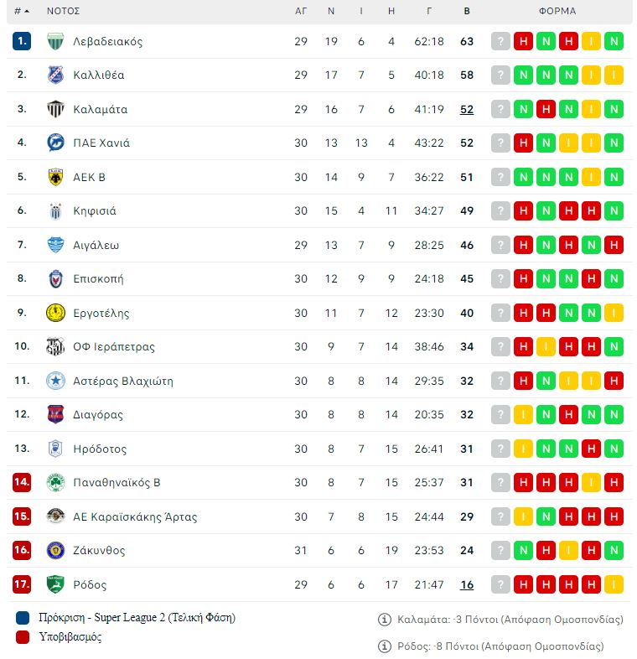The height and width of the screenshot is (659, 637).
Task: Click the Αστέρας Βλαχιώτη star logo
Action: (x=55, y=381)
